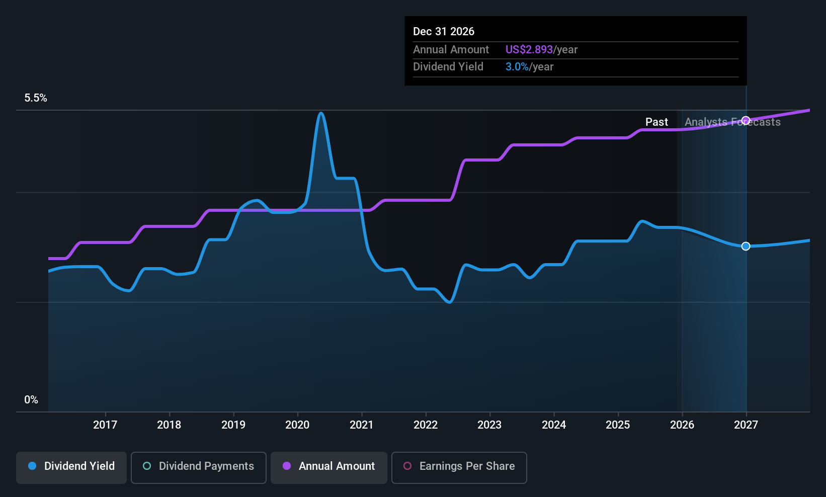The width and height of the screenshot is (826, 497).
Task: Open the Analysts Forecasts section
Action: click(x=733, y=122)
